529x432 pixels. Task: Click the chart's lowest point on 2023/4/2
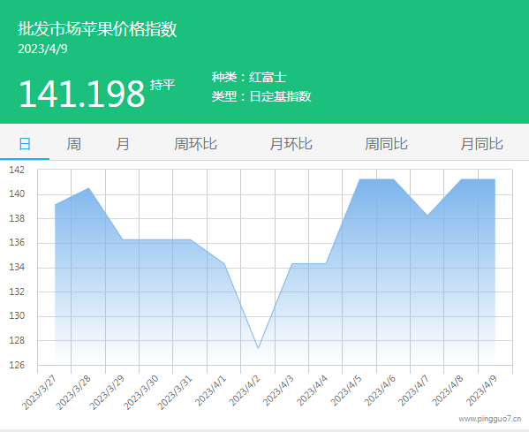pyautogui.click(x=258, y=348)
